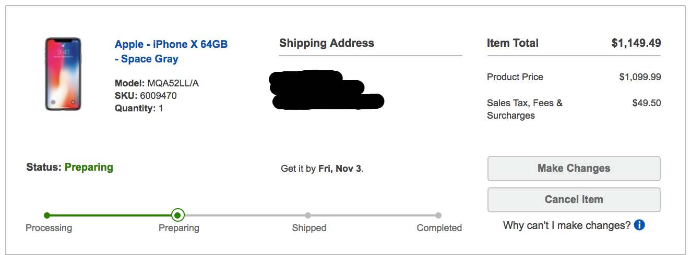Click the Completed step dot on the tracker
Screen dimensions: 691x255
(x=438, y=215)
